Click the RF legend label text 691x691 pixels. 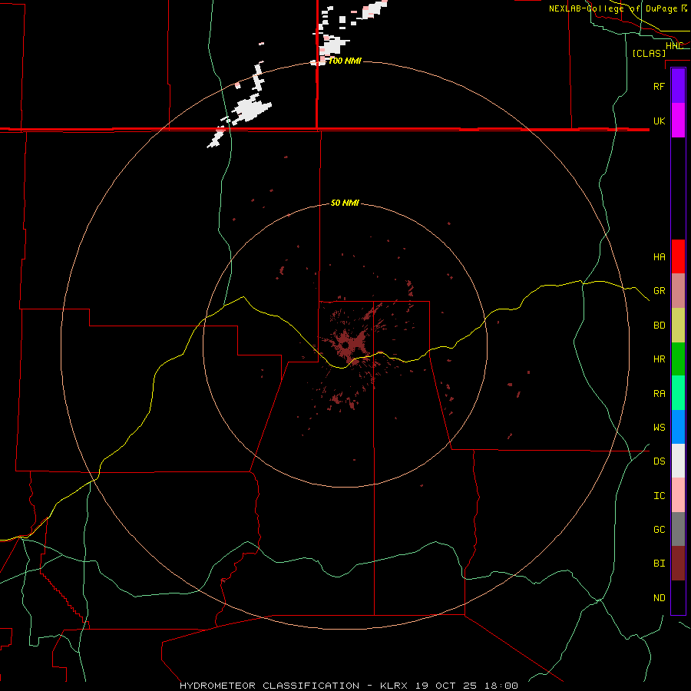click(659, 86)
